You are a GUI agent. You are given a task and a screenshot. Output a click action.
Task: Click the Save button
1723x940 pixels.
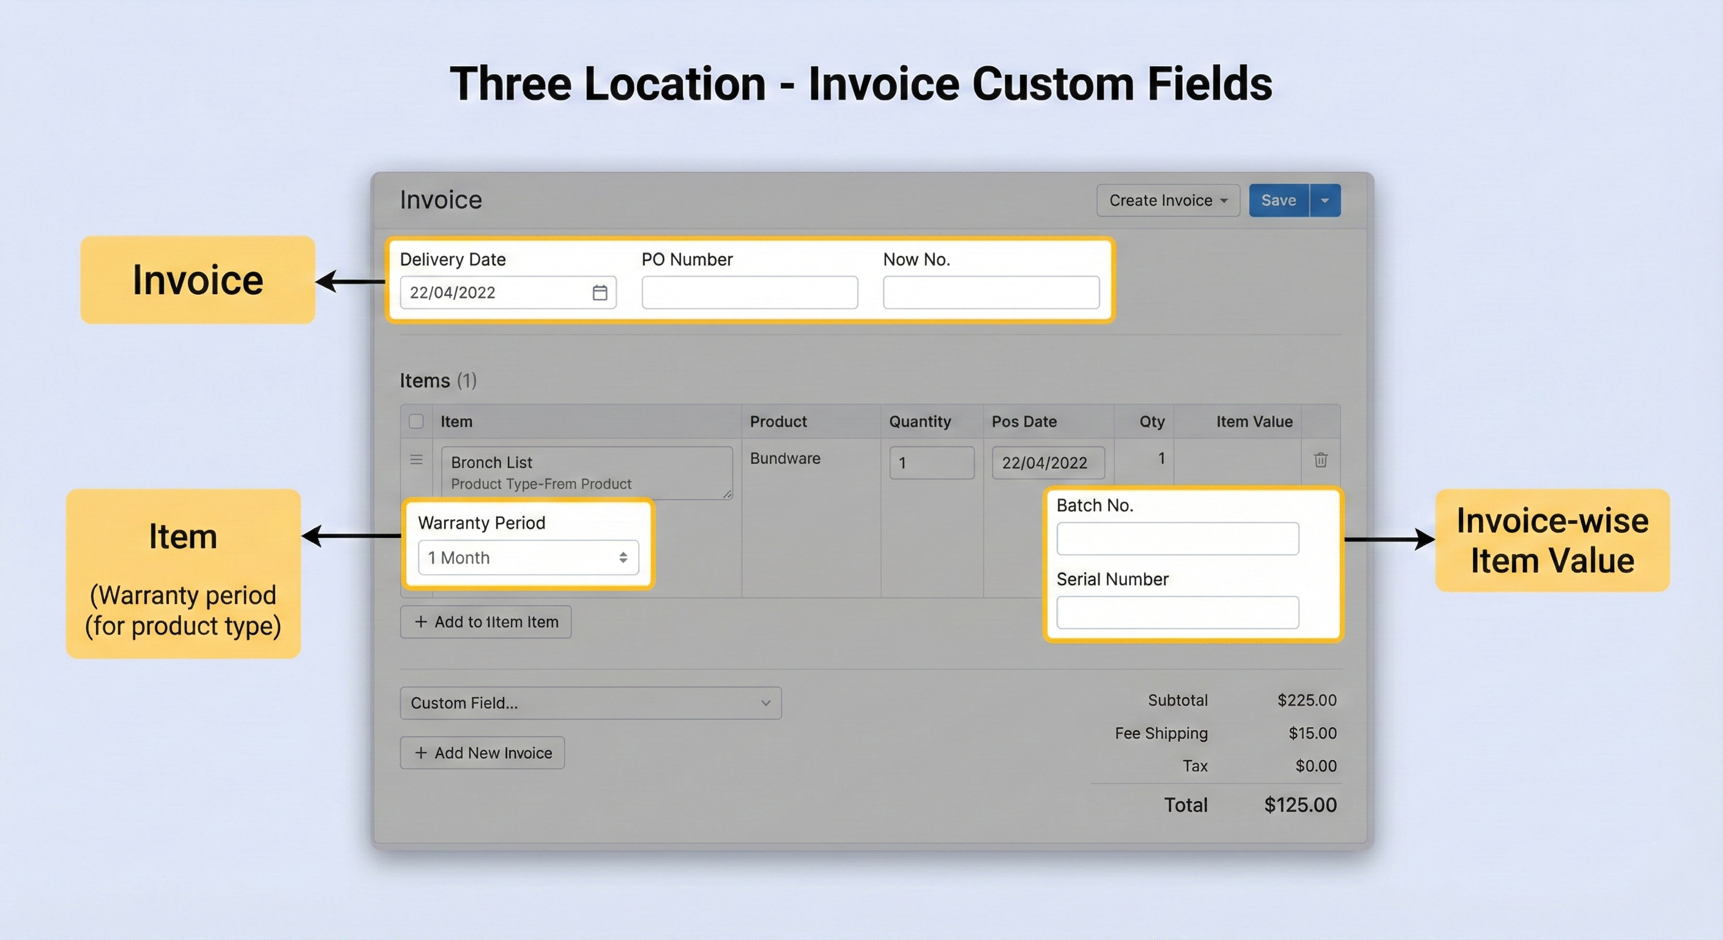coord(1279,200)
